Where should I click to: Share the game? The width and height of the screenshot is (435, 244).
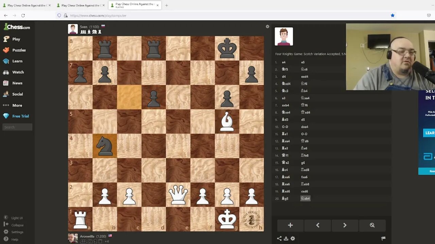(x=279, y=239)
